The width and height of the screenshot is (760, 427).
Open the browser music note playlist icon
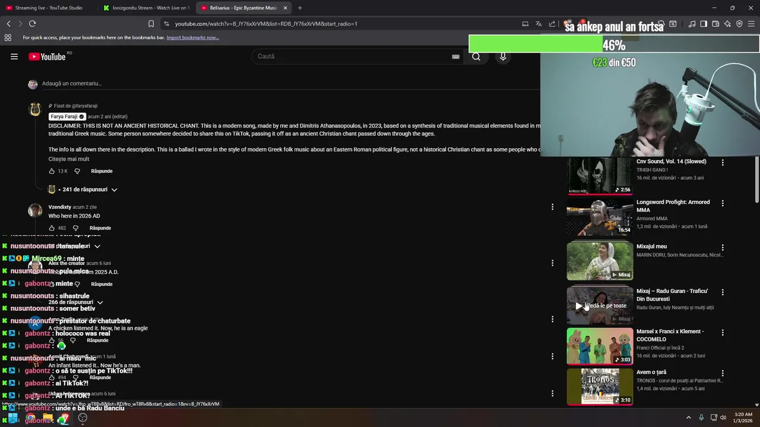point(692,24)
